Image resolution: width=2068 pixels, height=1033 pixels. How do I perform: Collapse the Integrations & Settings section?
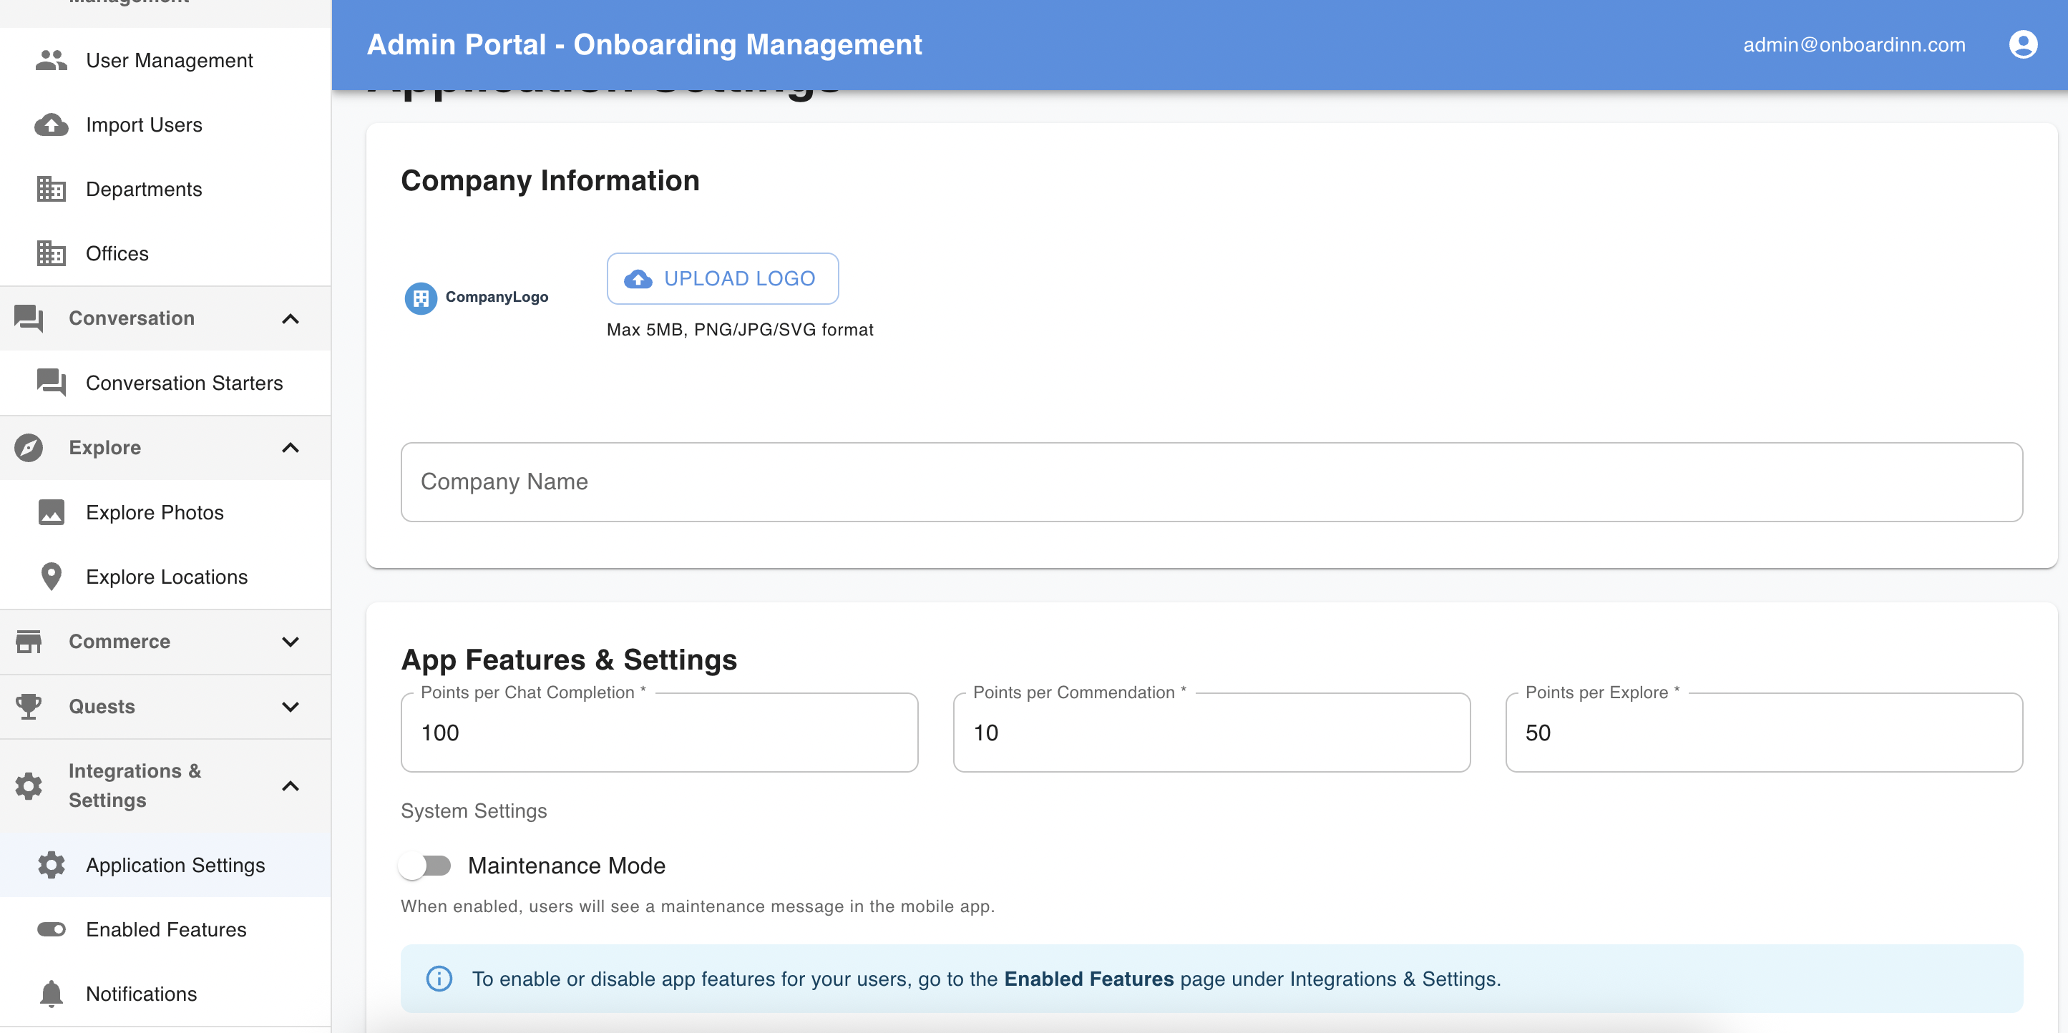290,785
